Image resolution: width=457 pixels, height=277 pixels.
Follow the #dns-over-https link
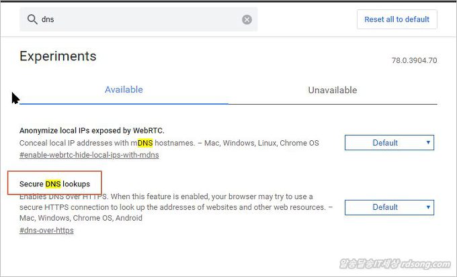pos(46,230)
